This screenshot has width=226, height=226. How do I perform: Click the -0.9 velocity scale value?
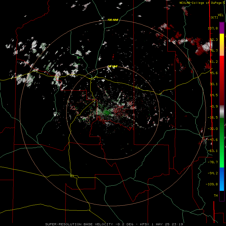click(x=214, y=106)
